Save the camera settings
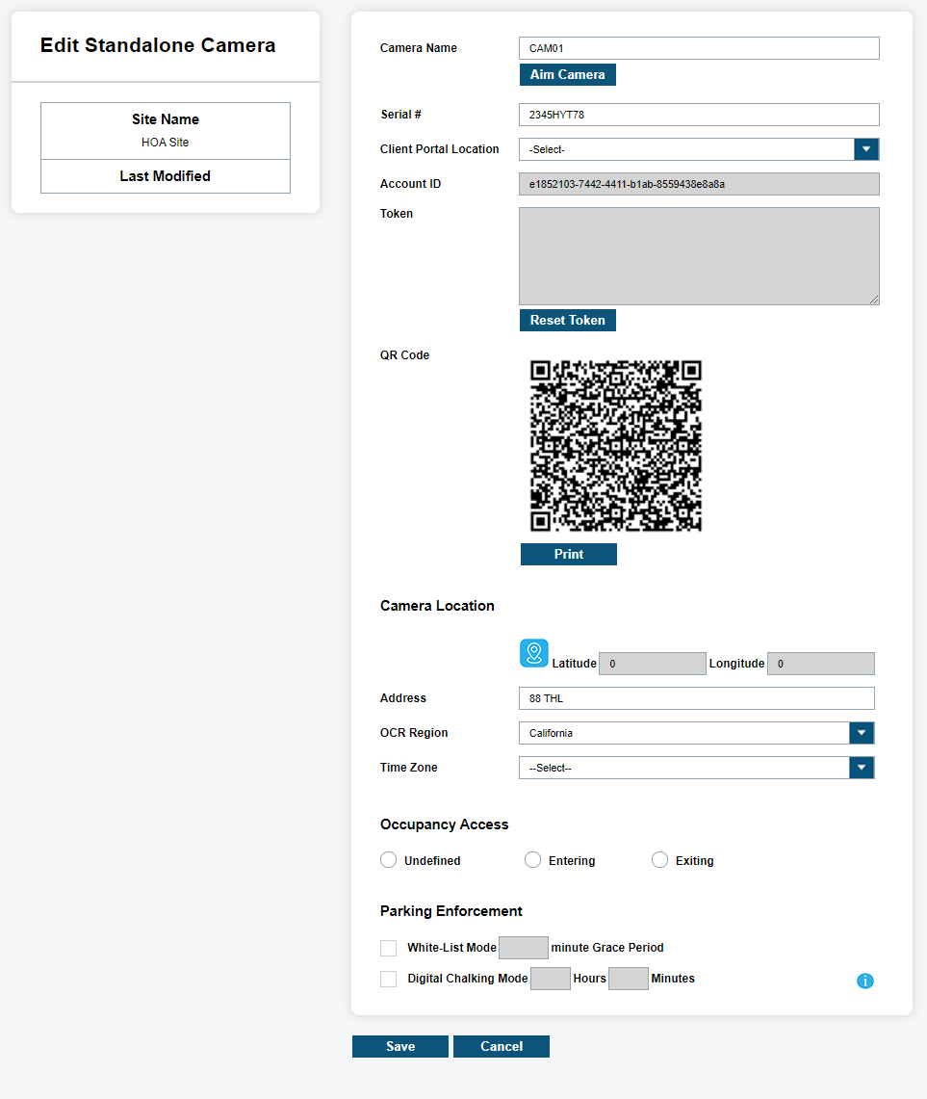Viewport: 927px width, 1099px height. (x=400, y=1046)
